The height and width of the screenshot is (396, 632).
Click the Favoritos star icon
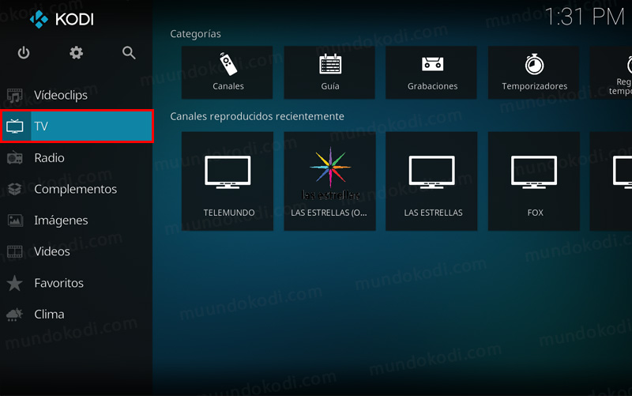[15, 283]
